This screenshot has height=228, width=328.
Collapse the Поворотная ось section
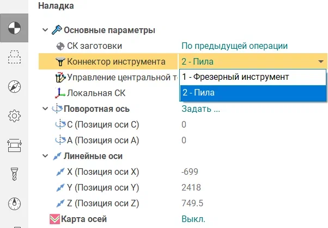pos(45,109)
